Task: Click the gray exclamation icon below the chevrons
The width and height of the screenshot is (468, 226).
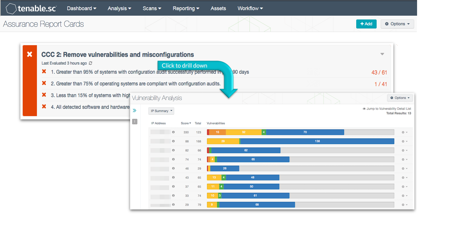Action: tap(135, 121)
